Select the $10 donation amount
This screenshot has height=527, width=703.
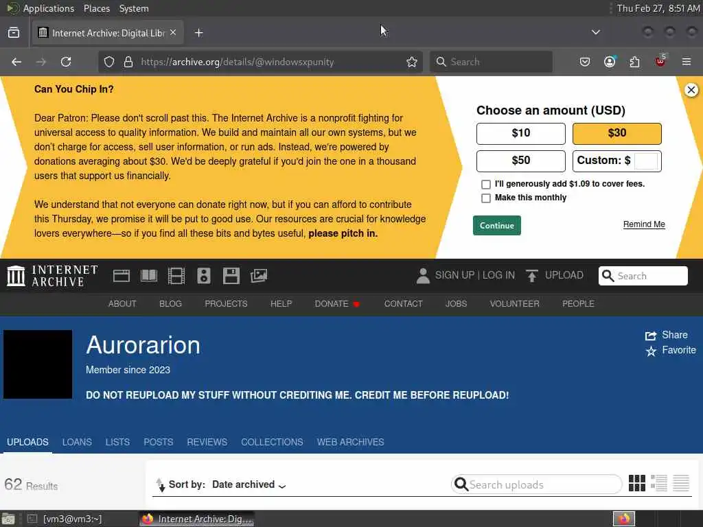point(520,134)
